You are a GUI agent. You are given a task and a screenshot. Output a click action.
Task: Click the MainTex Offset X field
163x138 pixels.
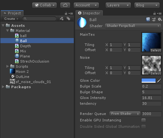coord(116,50)
